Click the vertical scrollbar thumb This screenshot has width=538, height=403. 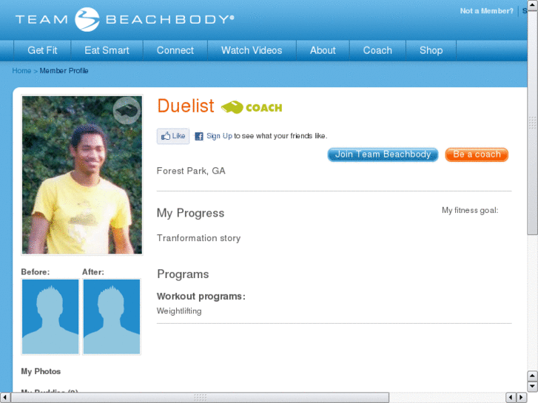[532, 123]
